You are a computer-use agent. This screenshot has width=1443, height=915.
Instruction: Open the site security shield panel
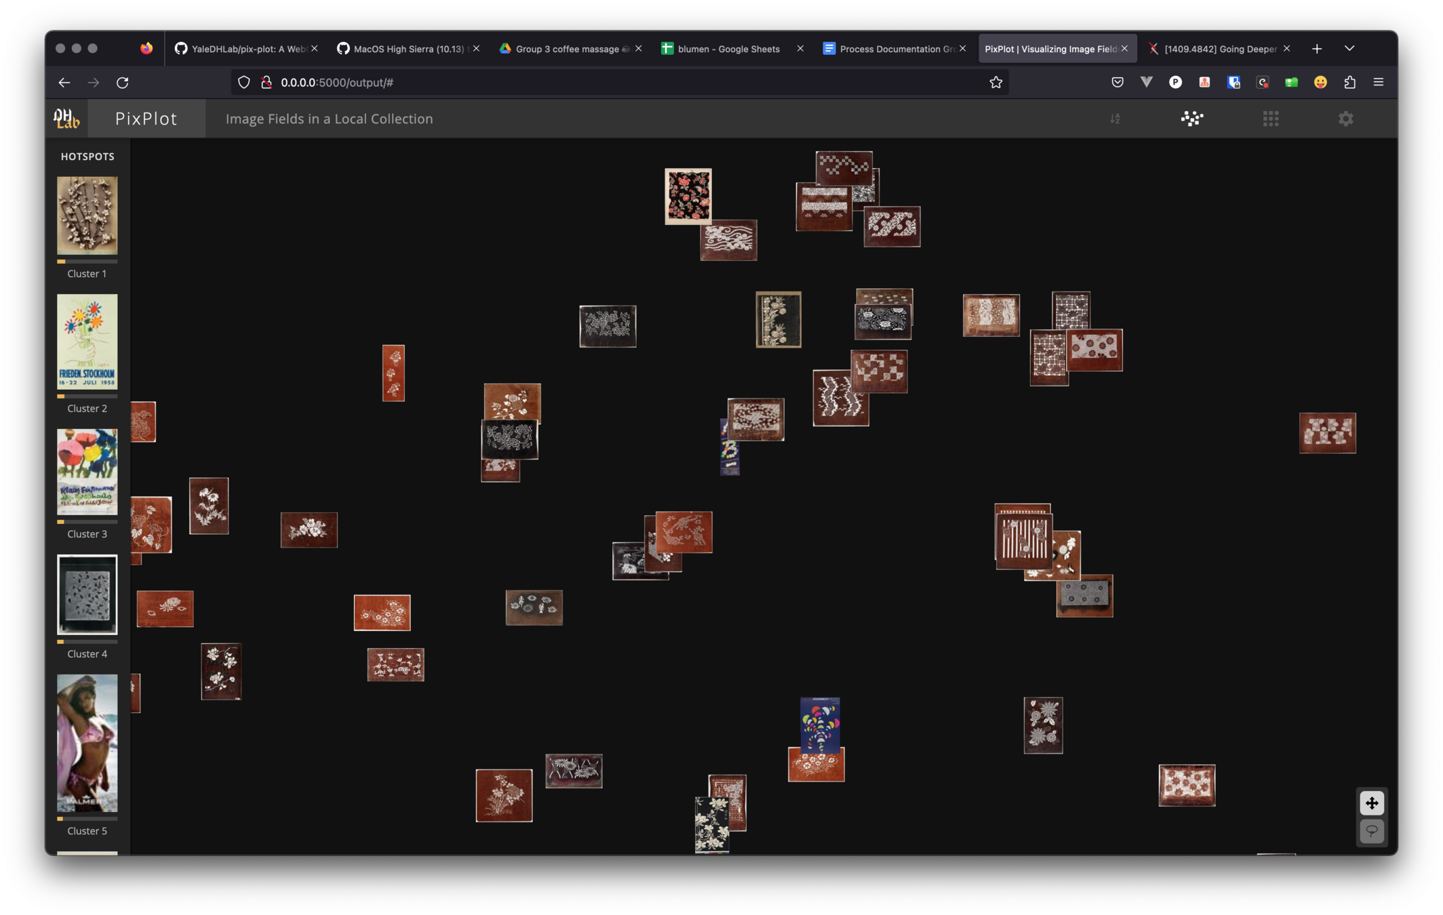coord(243,82)
